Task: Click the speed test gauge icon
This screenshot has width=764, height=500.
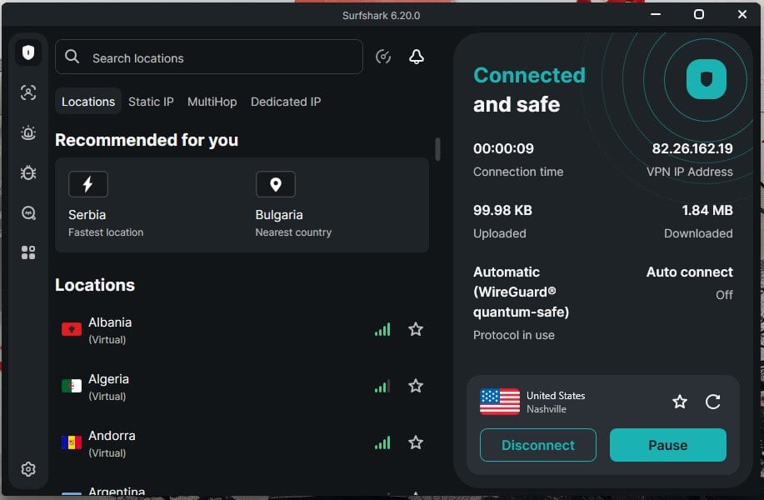Action: (383, 57)
